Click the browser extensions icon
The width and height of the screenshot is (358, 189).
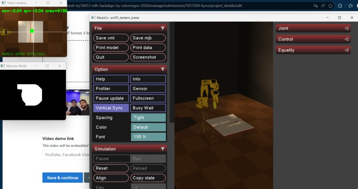340,6
